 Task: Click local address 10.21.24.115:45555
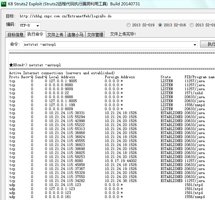click(67, 141)
